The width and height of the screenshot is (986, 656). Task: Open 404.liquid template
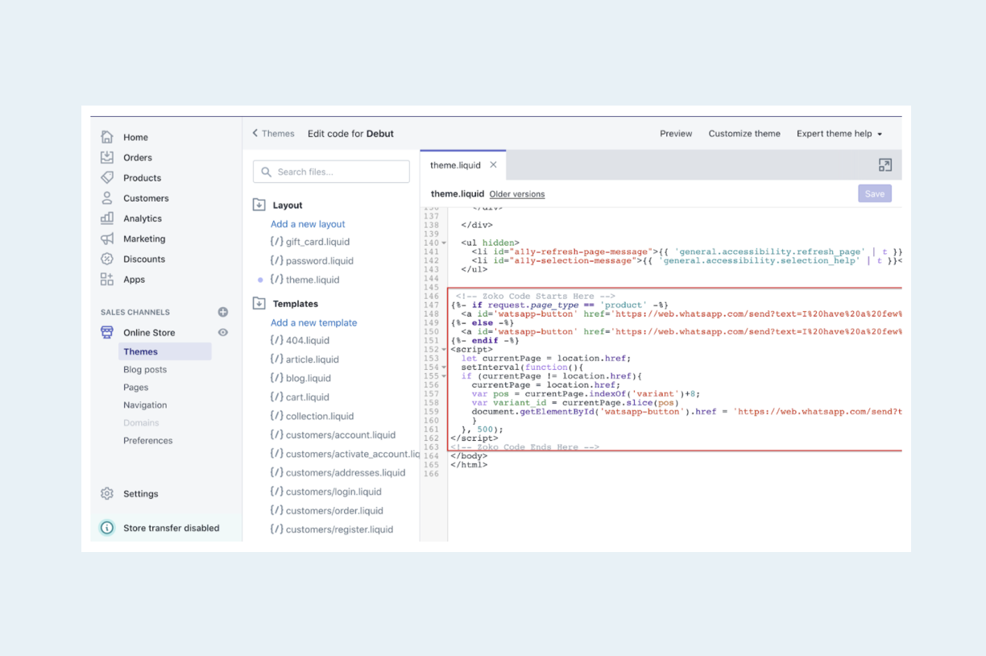point(308,340)
